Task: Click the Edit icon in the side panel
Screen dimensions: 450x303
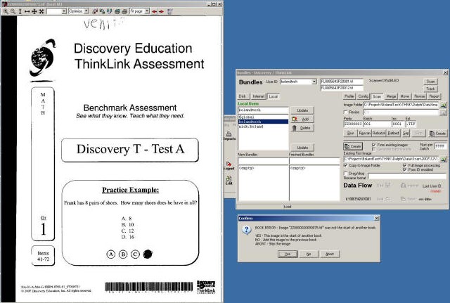Action: [x=229, y=179]
